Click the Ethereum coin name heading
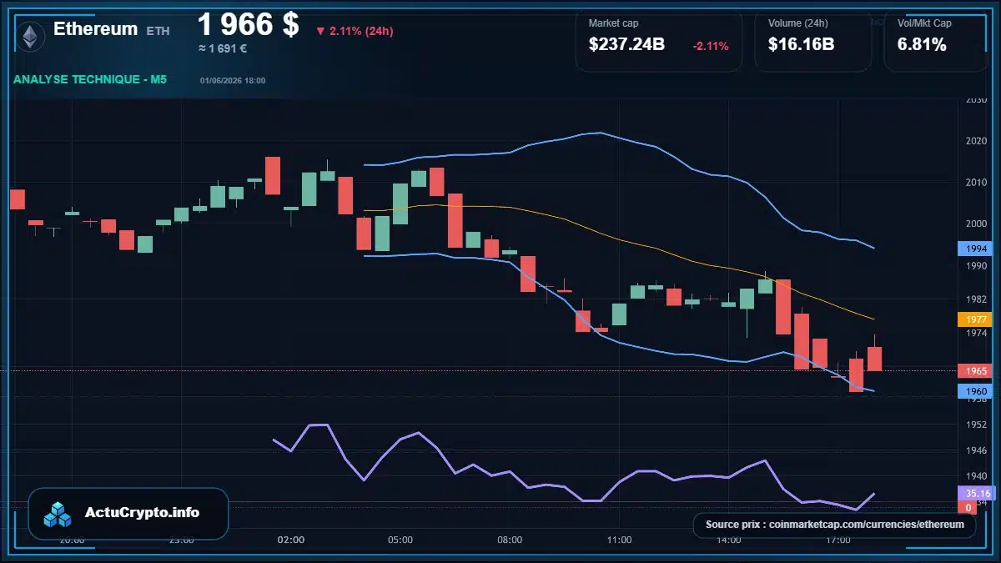This screenshot has width=1001, height=563. (95, 28)
